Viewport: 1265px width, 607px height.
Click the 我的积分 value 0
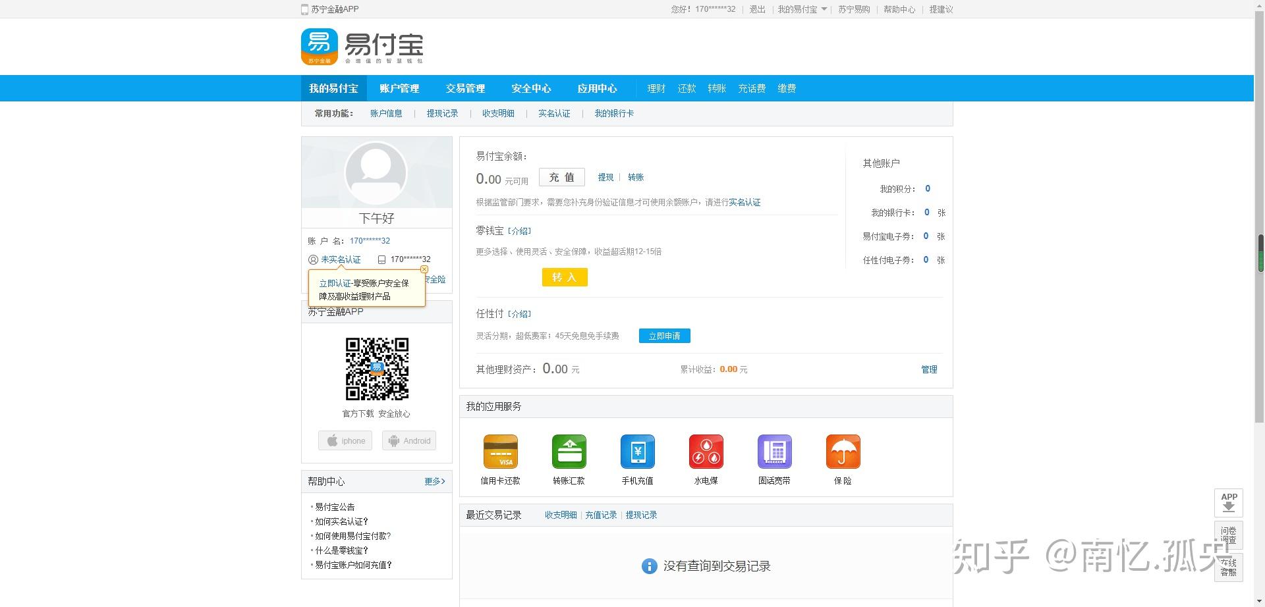click(928, 189)
